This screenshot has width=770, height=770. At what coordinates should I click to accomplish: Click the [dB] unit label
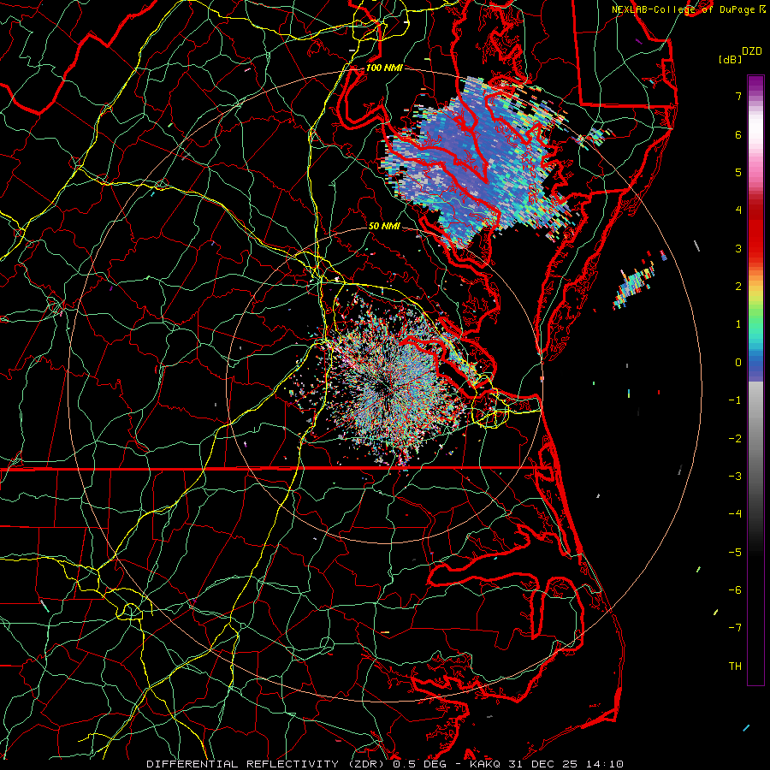tap(730, 59)
